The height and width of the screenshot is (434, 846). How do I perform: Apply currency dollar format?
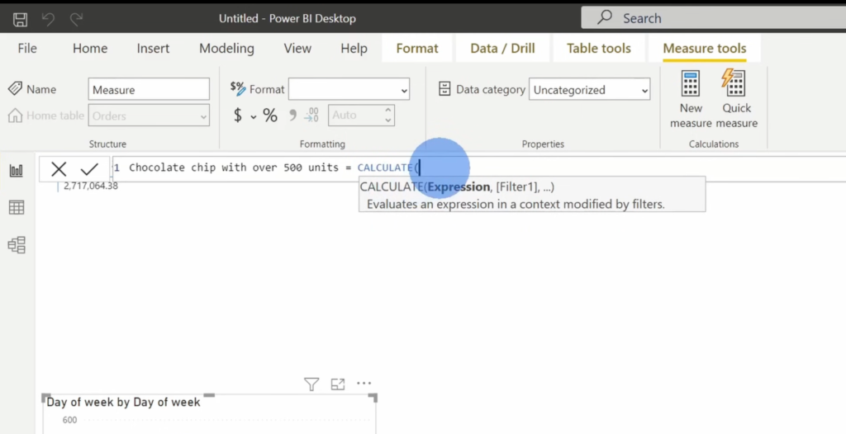pyautogui.click(x=238, y=115)
